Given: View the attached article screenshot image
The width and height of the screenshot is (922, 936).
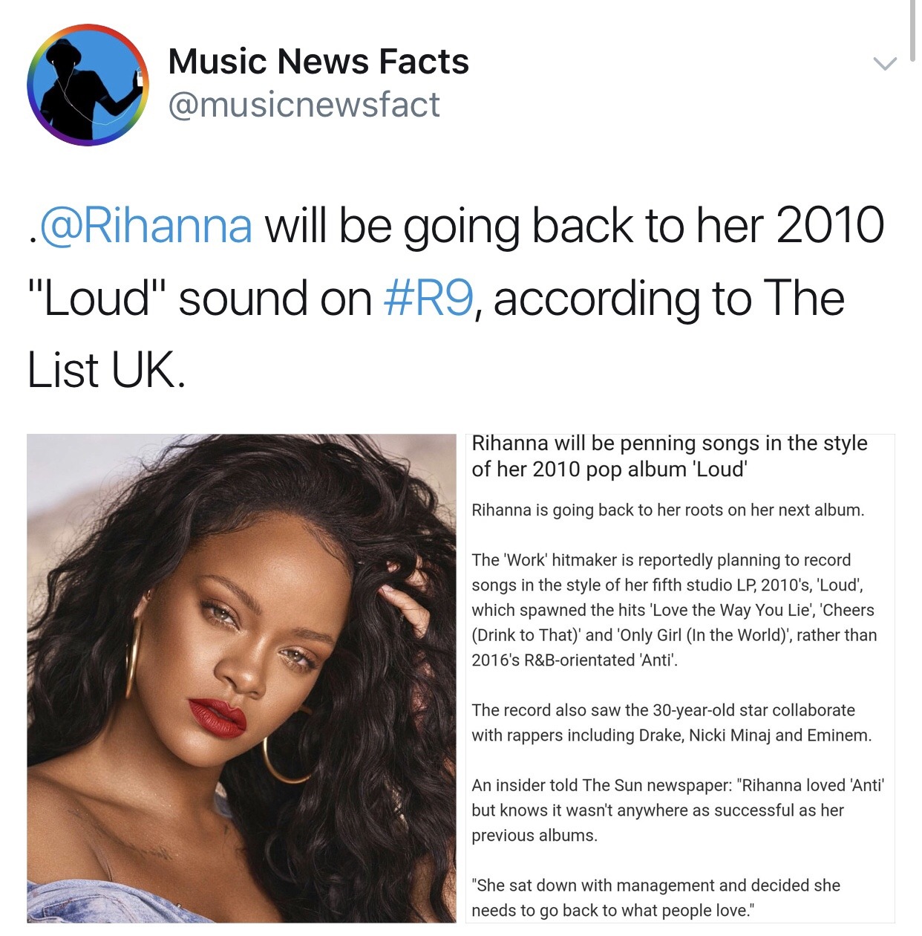Looking at the screenshot, I should (680, 678).
